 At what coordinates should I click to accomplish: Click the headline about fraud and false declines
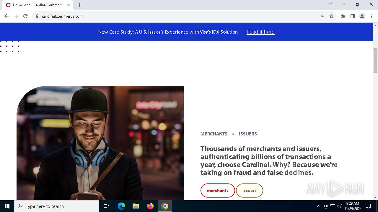pyautogui.click(x=269, y=160)
